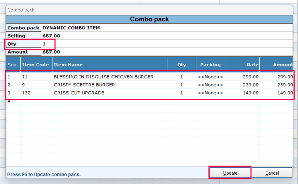Open Packing dropdown for Crispy Sceptre row
This screenshot has width=298, height=184.
(210, 85)
